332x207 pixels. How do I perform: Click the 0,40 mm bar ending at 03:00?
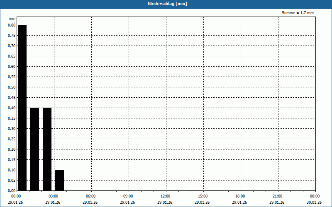[x=47, y=149]
